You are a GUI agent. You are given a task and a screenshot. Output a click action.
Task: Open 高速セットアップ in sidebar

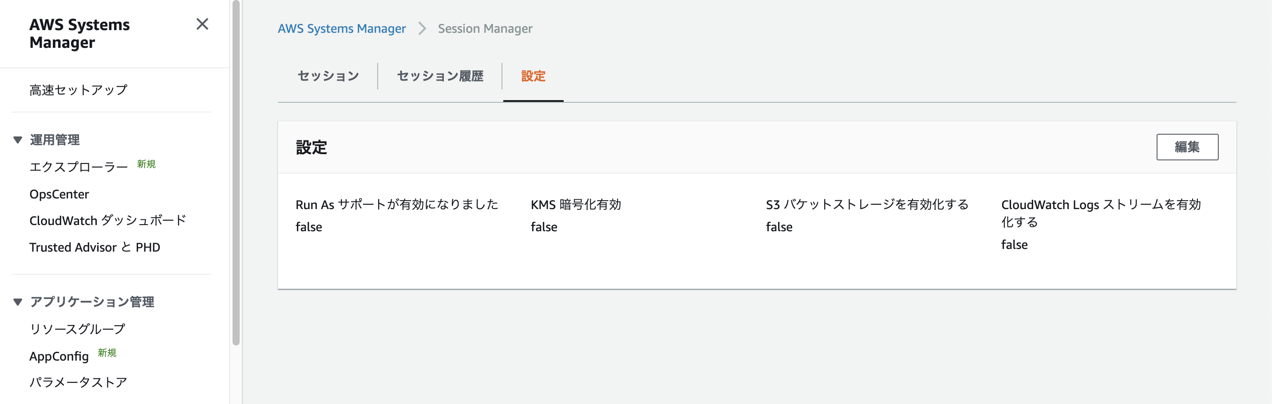pos(78,90)
